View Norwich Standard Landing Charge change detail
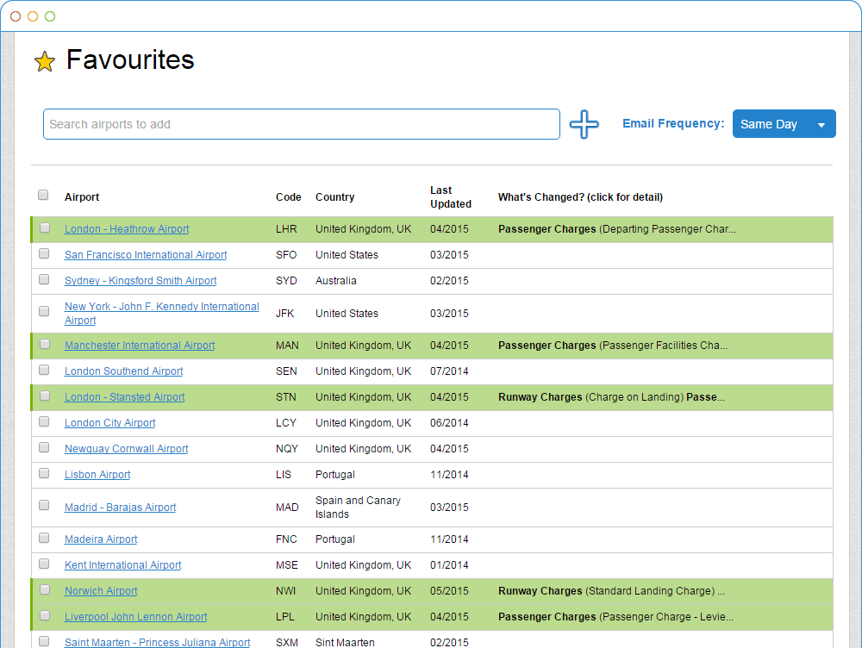The width and height of the screenshot is (862, 648). pos(611,591)
